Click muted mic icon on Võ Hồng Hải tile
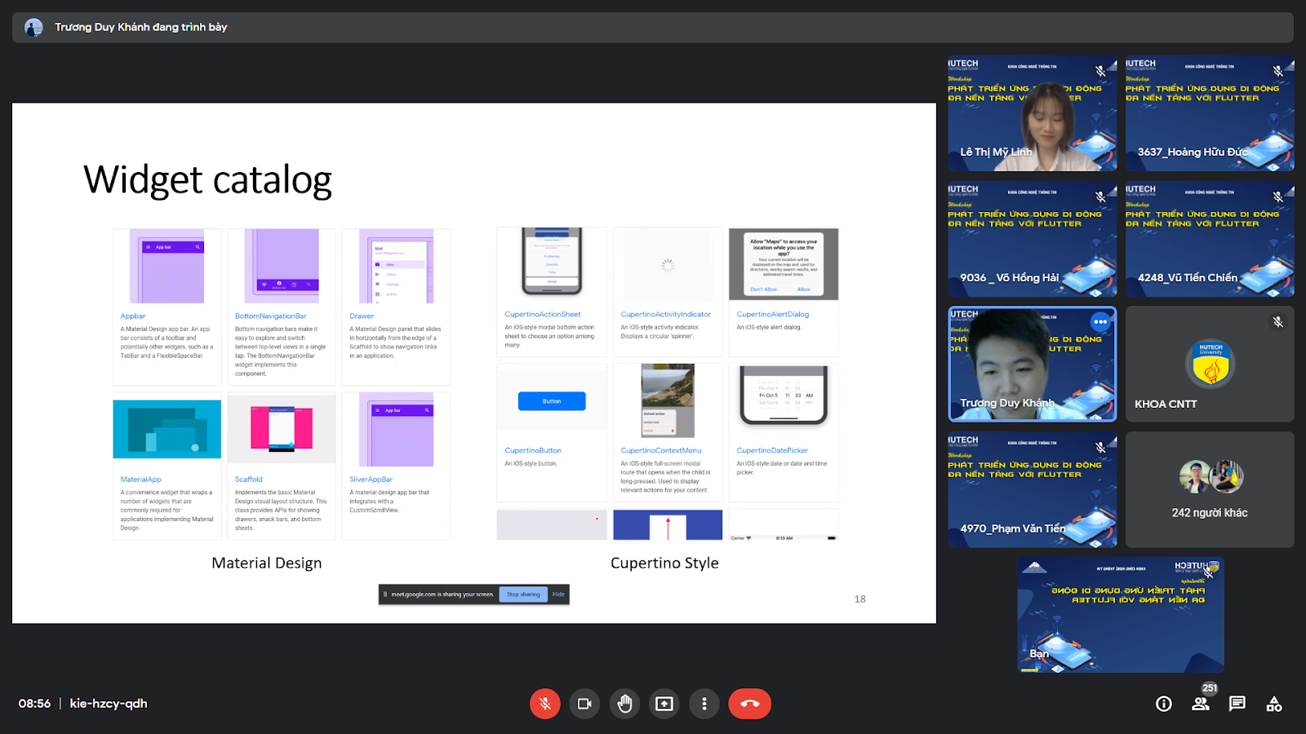 [1100, 197]
